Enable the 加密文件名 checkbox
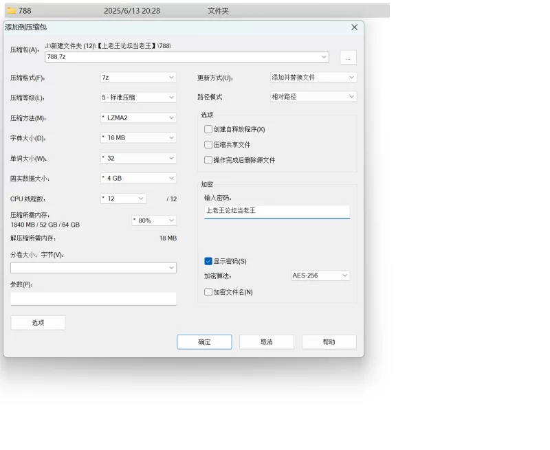The image size is (550, 450). (208, 292)
